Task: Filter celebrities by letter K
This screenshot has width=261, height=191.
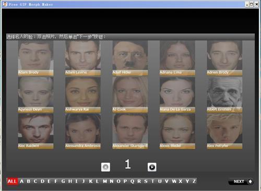Action: 91,181
